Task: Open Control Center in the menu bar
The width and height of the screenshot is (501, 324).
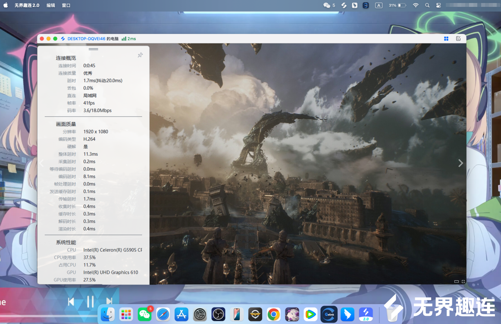Action: point(438,6)
